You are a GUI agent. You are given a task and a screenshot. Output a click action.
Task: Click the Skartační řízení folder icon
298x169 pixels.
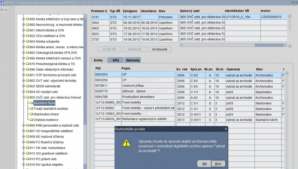(31, 103)
